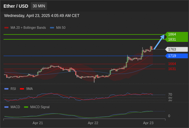
Task: Click the date and time text line
Action: coord(42,16)
